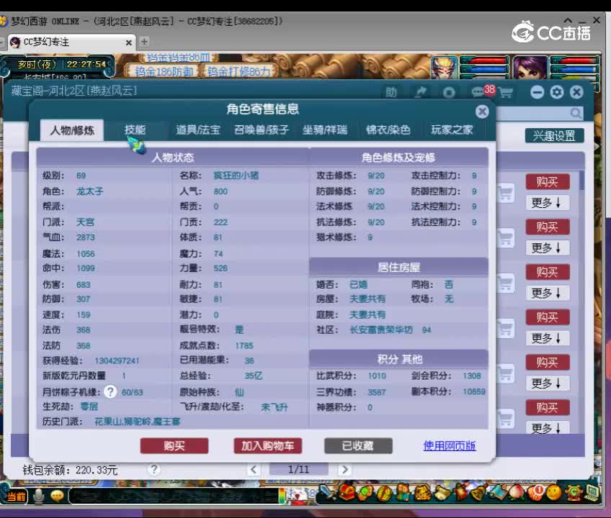Click the 加入购物车 button
This screenshot has height=518, width=611.
coord(268,445)
